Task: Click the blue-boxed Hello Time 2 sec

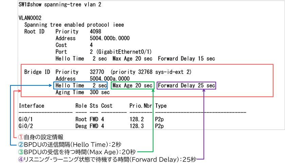Action: (81, 86)
